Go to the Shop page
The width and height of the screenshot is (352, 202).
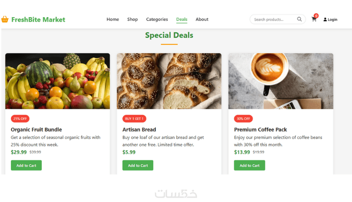(x=132, y=19)
